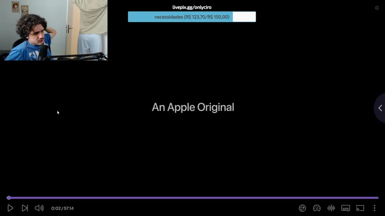Open the subtitles icon

click(x=346, y=208)
